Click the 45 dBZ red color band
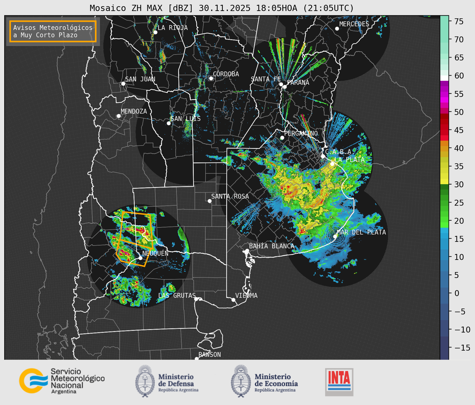The image size is (475, 405). point(444,130)
